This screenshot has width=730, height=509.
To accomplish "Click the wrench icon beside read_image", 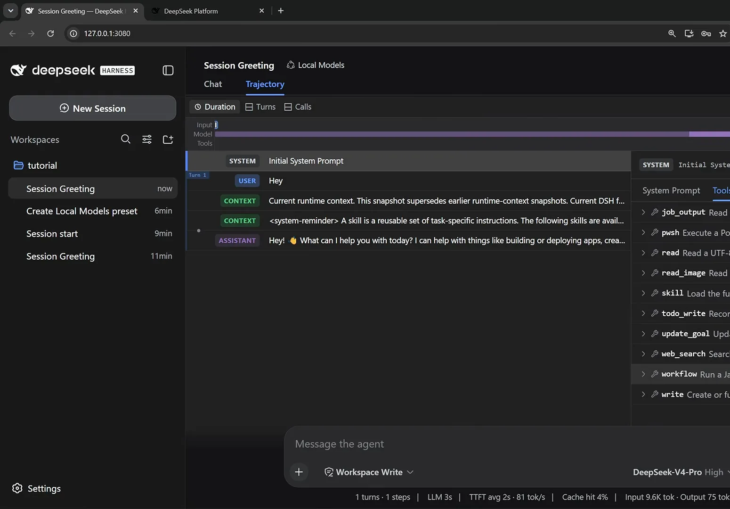I will (x=655, y=273).
